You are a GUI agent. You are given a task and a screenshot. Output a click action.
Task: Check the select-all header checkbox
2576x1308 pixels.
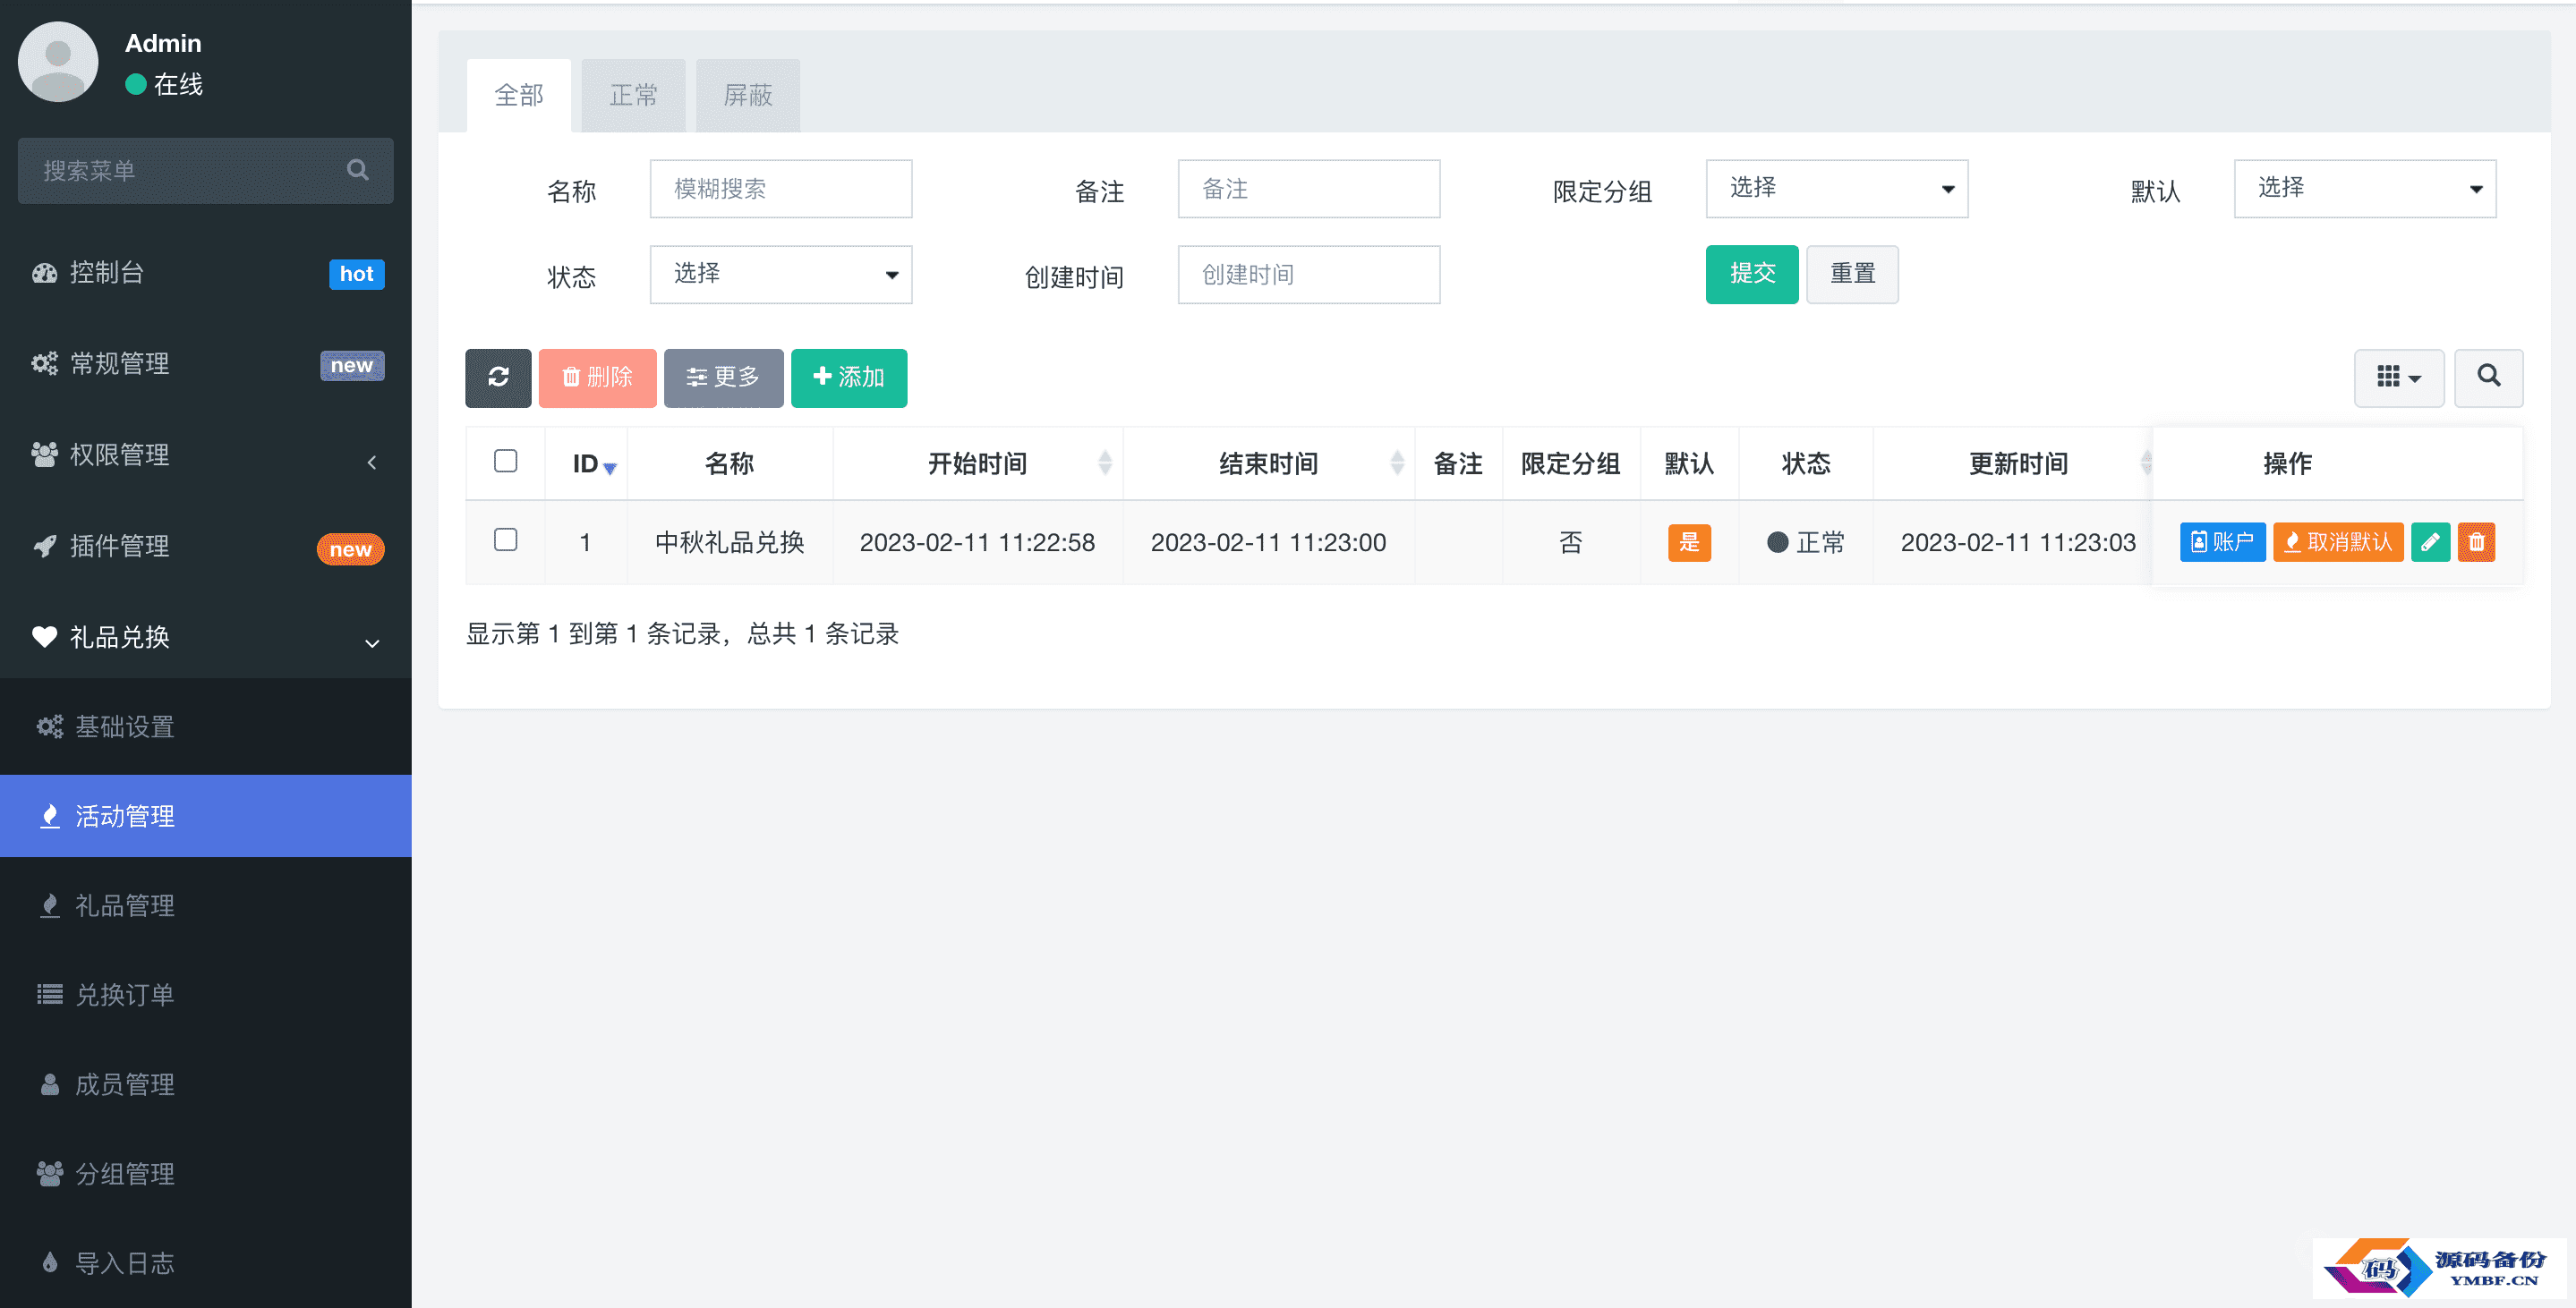(506, 461)
